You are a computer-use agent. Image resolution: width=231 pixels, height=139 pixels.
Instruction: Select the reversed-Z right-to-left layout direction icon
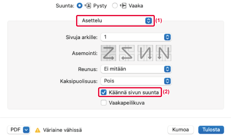click(x=127, y=53)
